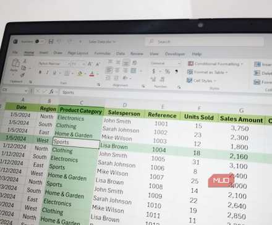Switch to the Page Layout tab

(78, 53)
